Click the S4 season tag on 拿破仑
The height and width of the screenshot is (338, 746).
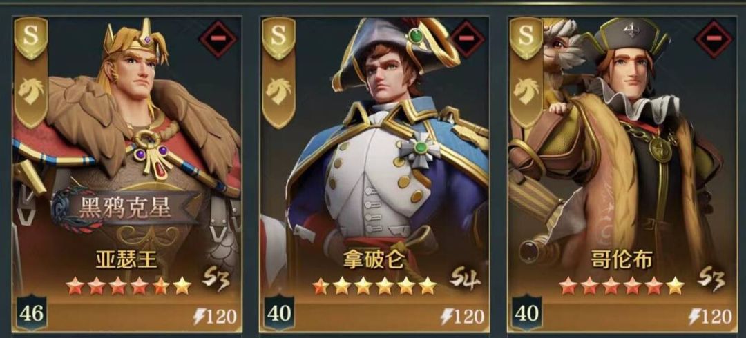[x=465, y=279]
